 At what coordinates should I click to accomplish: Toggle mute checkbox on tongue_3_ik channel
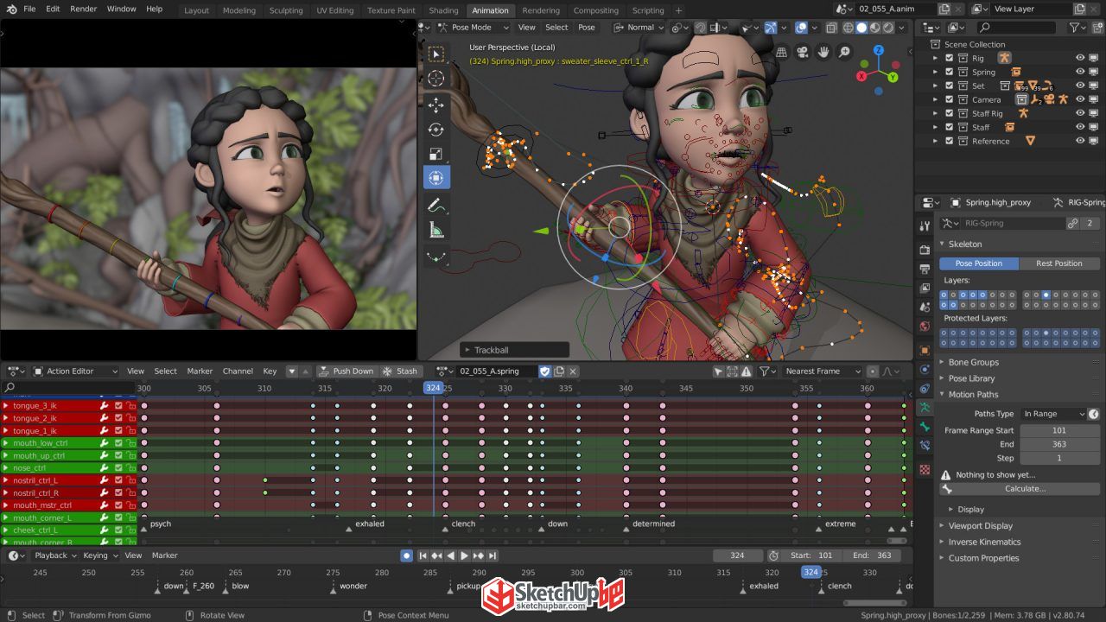118,405
